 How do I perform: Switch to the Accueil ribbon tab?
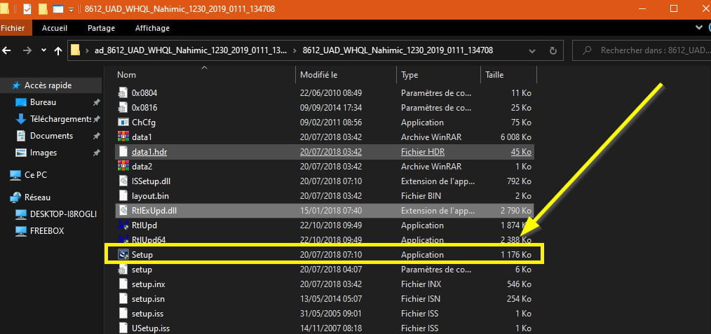pyautogui.click(x=55, y=28)
